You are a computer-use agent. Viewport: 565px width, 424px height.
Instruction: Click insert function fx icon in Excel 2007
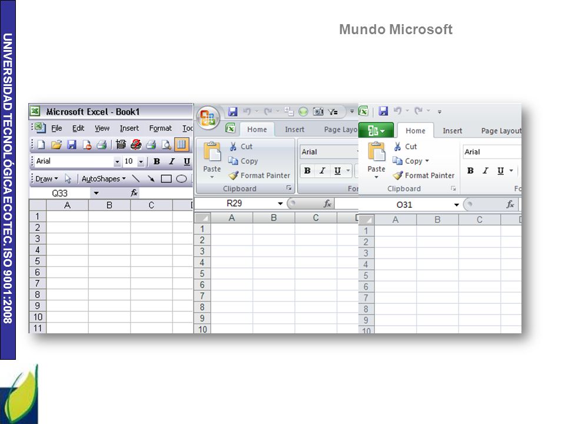pos(327,203)
